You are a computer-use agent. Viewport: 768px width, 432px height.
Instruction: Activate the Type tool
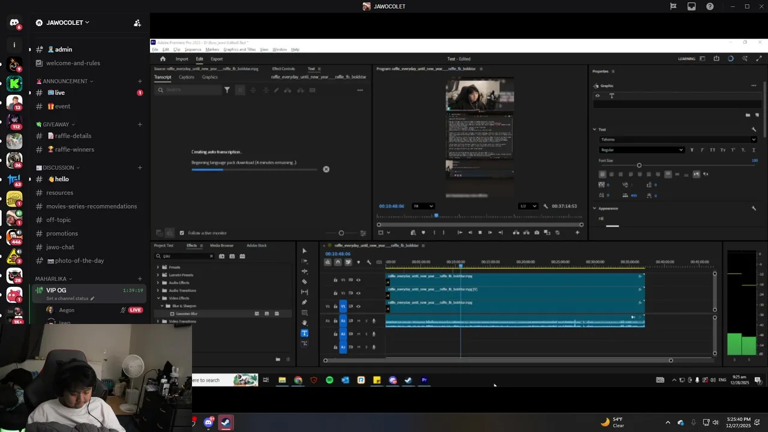click(x=304, y=333)
